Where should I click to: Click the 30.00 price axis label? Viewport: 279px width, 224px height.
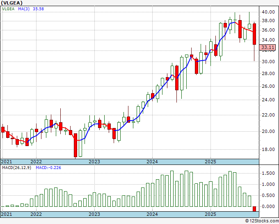pos(268,62)
